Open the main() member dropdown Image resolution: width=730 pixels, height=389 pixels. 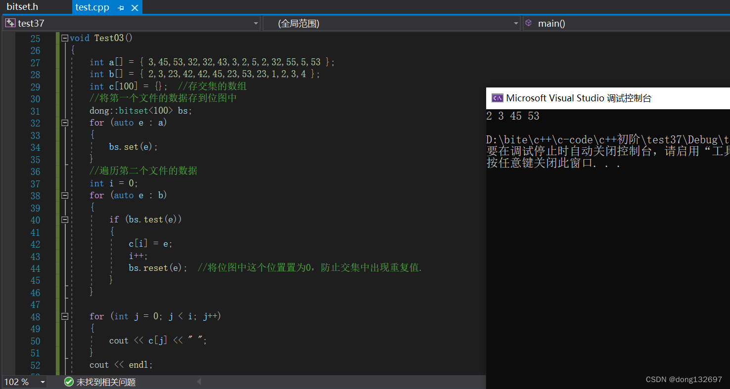pyautogui.click(x=627, y=23)
